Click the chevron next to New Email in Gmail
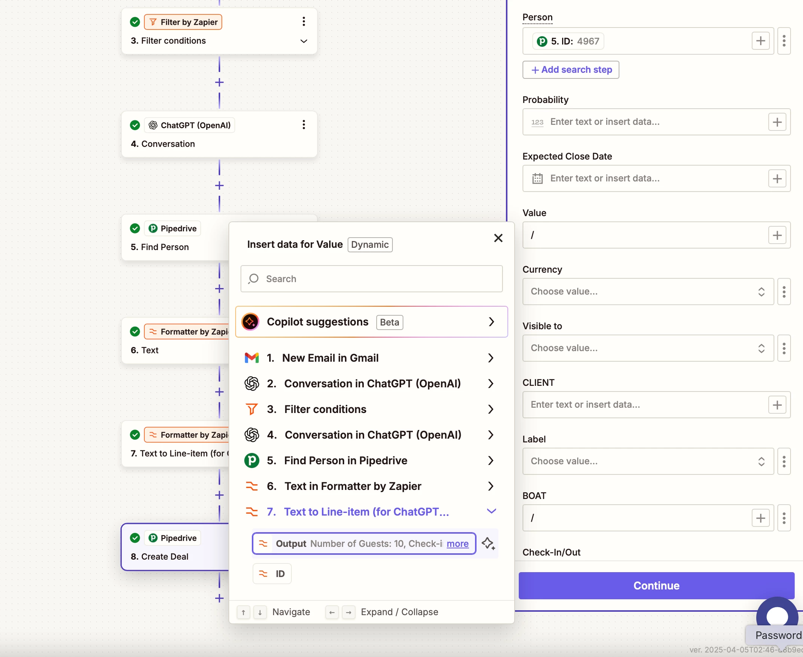803x657 pixels. click(490, 358)
